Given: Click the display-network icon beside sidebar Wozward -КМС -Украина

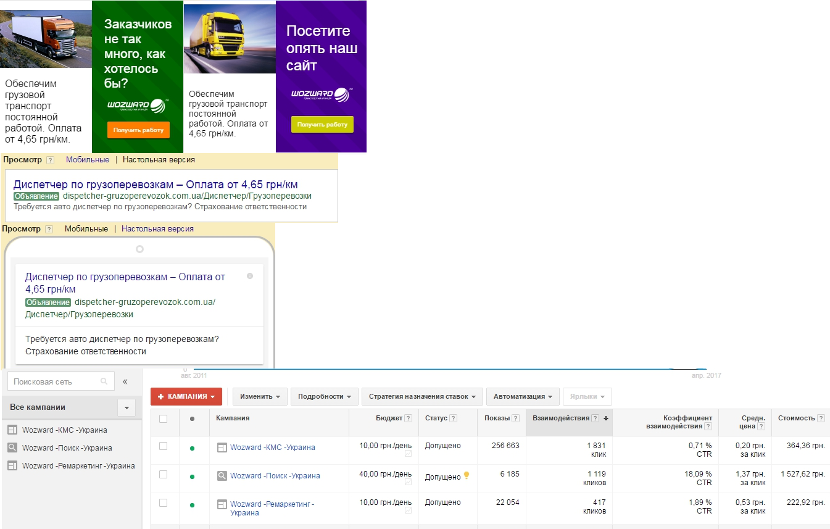Looking at the screenshot, I should click(12, 430).
